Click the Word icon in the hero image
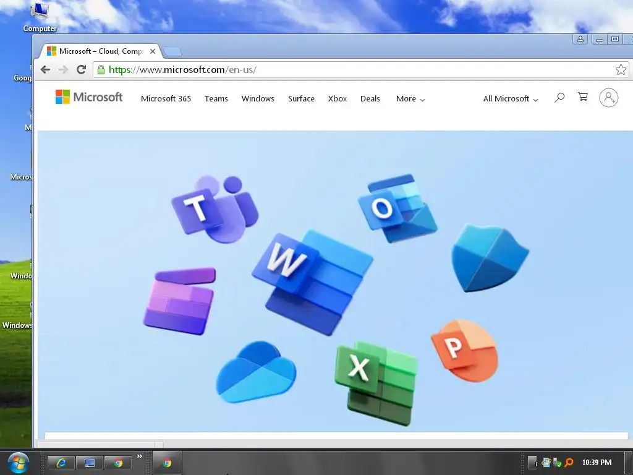633x475 pixels. [x=312, y=283]
